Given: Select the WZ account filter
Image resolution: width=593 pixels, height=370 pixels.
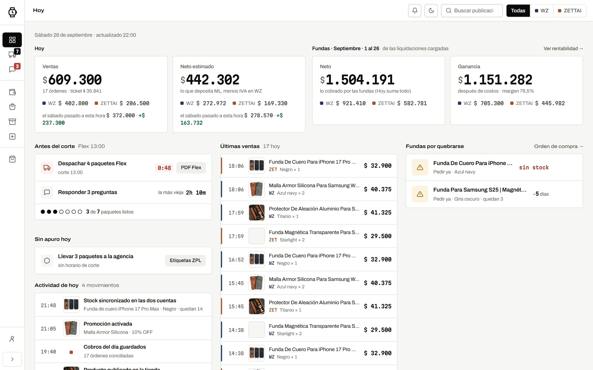Looking at the screenshot, I should 542,11.
